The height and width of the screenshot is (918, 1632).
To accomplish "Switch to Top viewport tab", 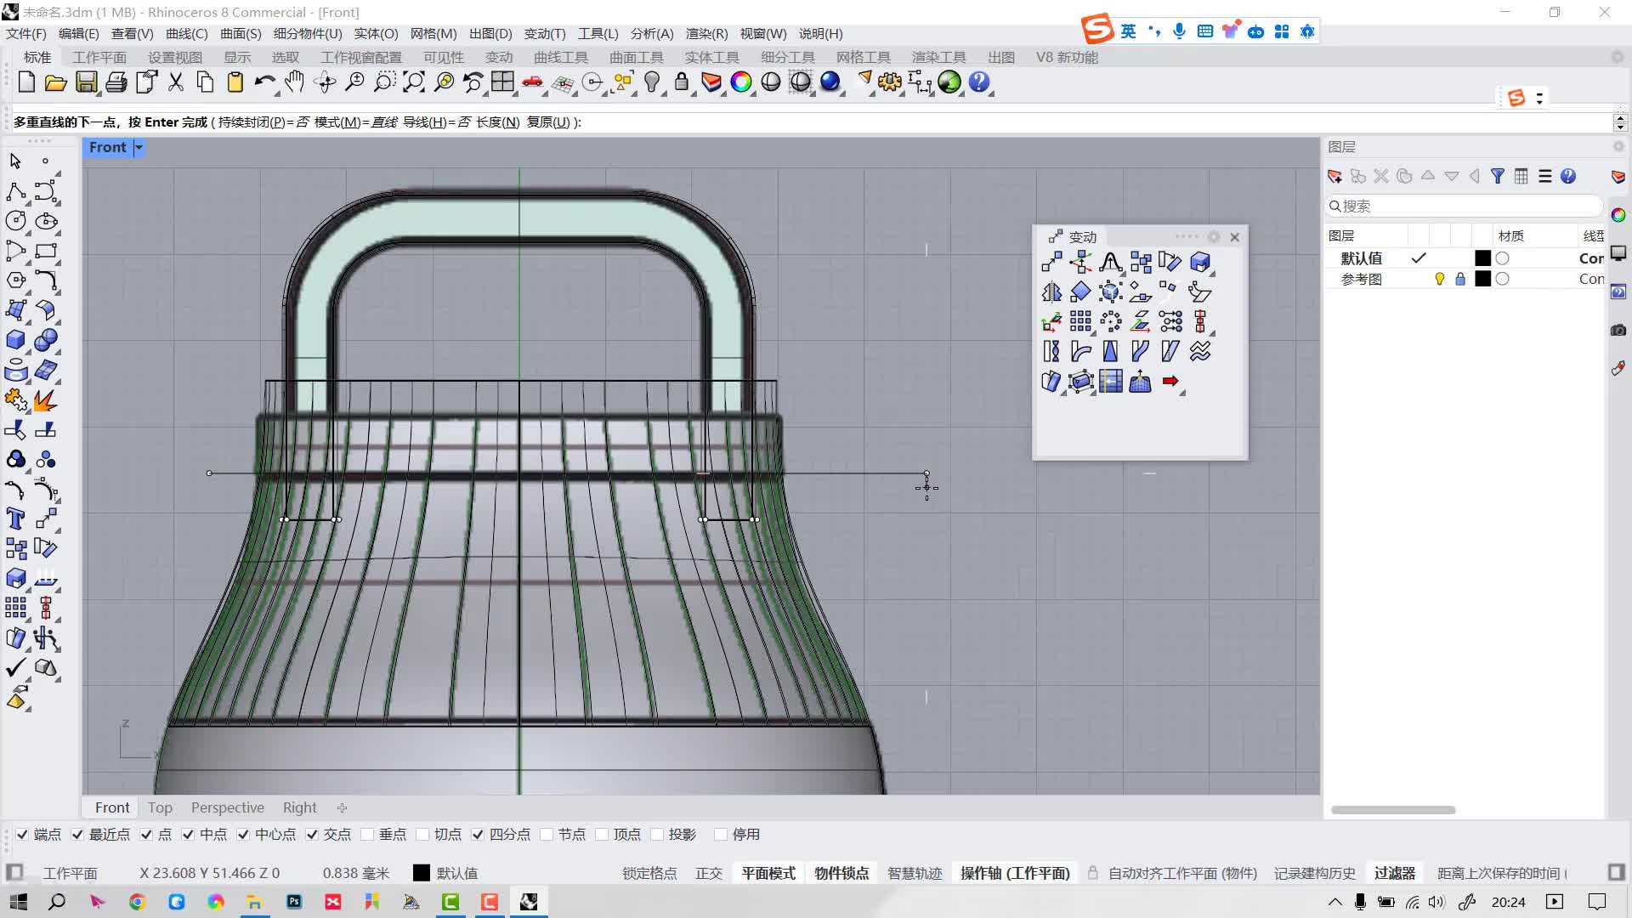I will 161,807.
